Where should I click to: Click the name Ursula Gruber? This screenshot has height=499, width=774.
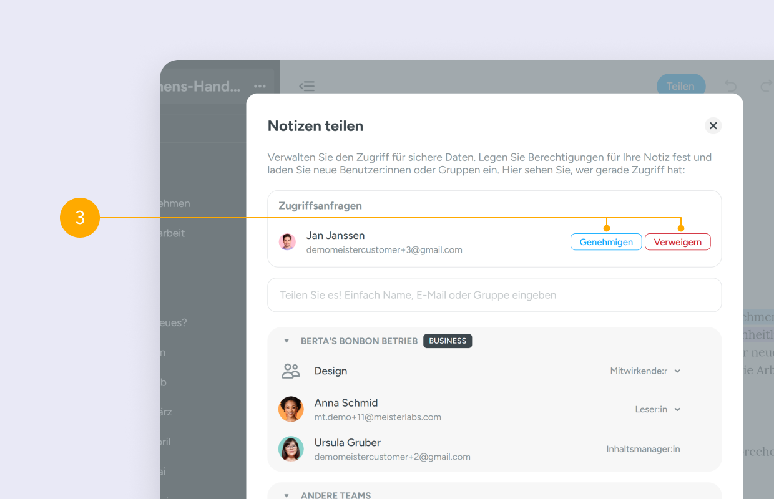point(348,443)
